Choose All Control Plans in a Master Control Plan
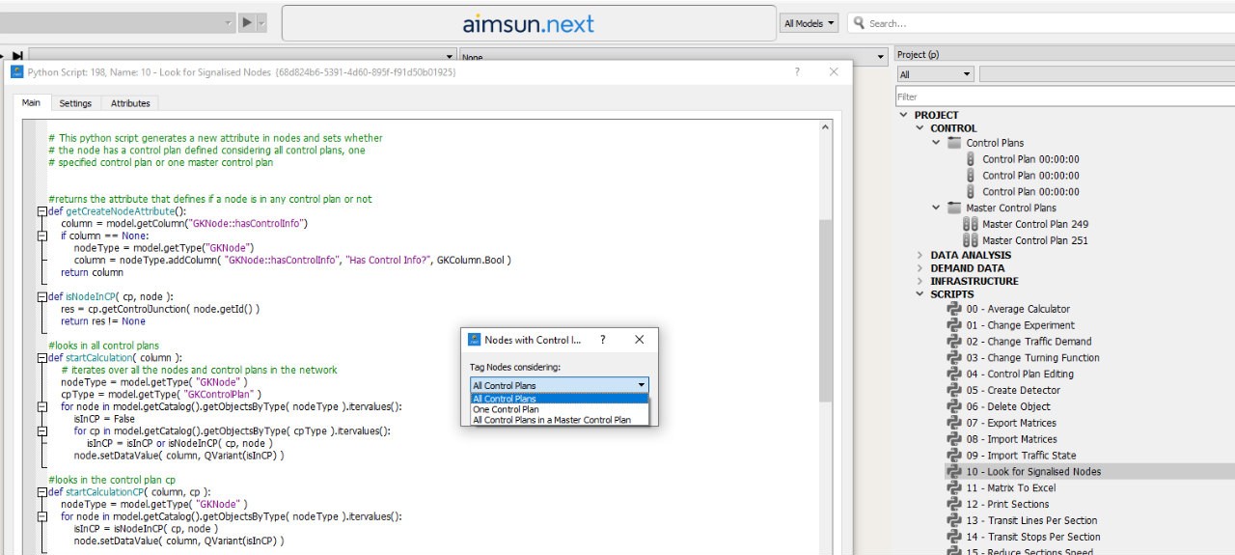This screenshot has height=555, width=1235. coord(560,420)
